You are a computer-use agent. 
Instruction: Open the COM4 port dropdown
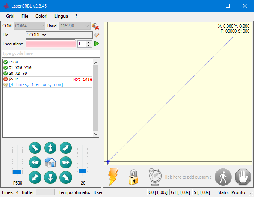(30, 26)
